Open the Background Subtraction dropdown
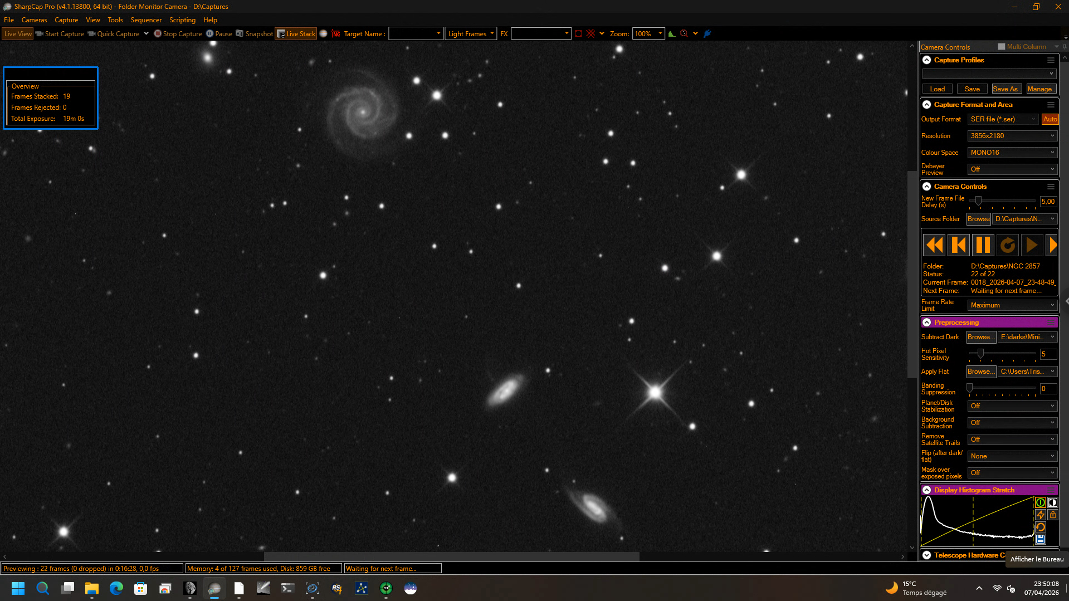The height and width of the screenshot is (601, 1069). pyautogui.click(x=1012, y=423)
